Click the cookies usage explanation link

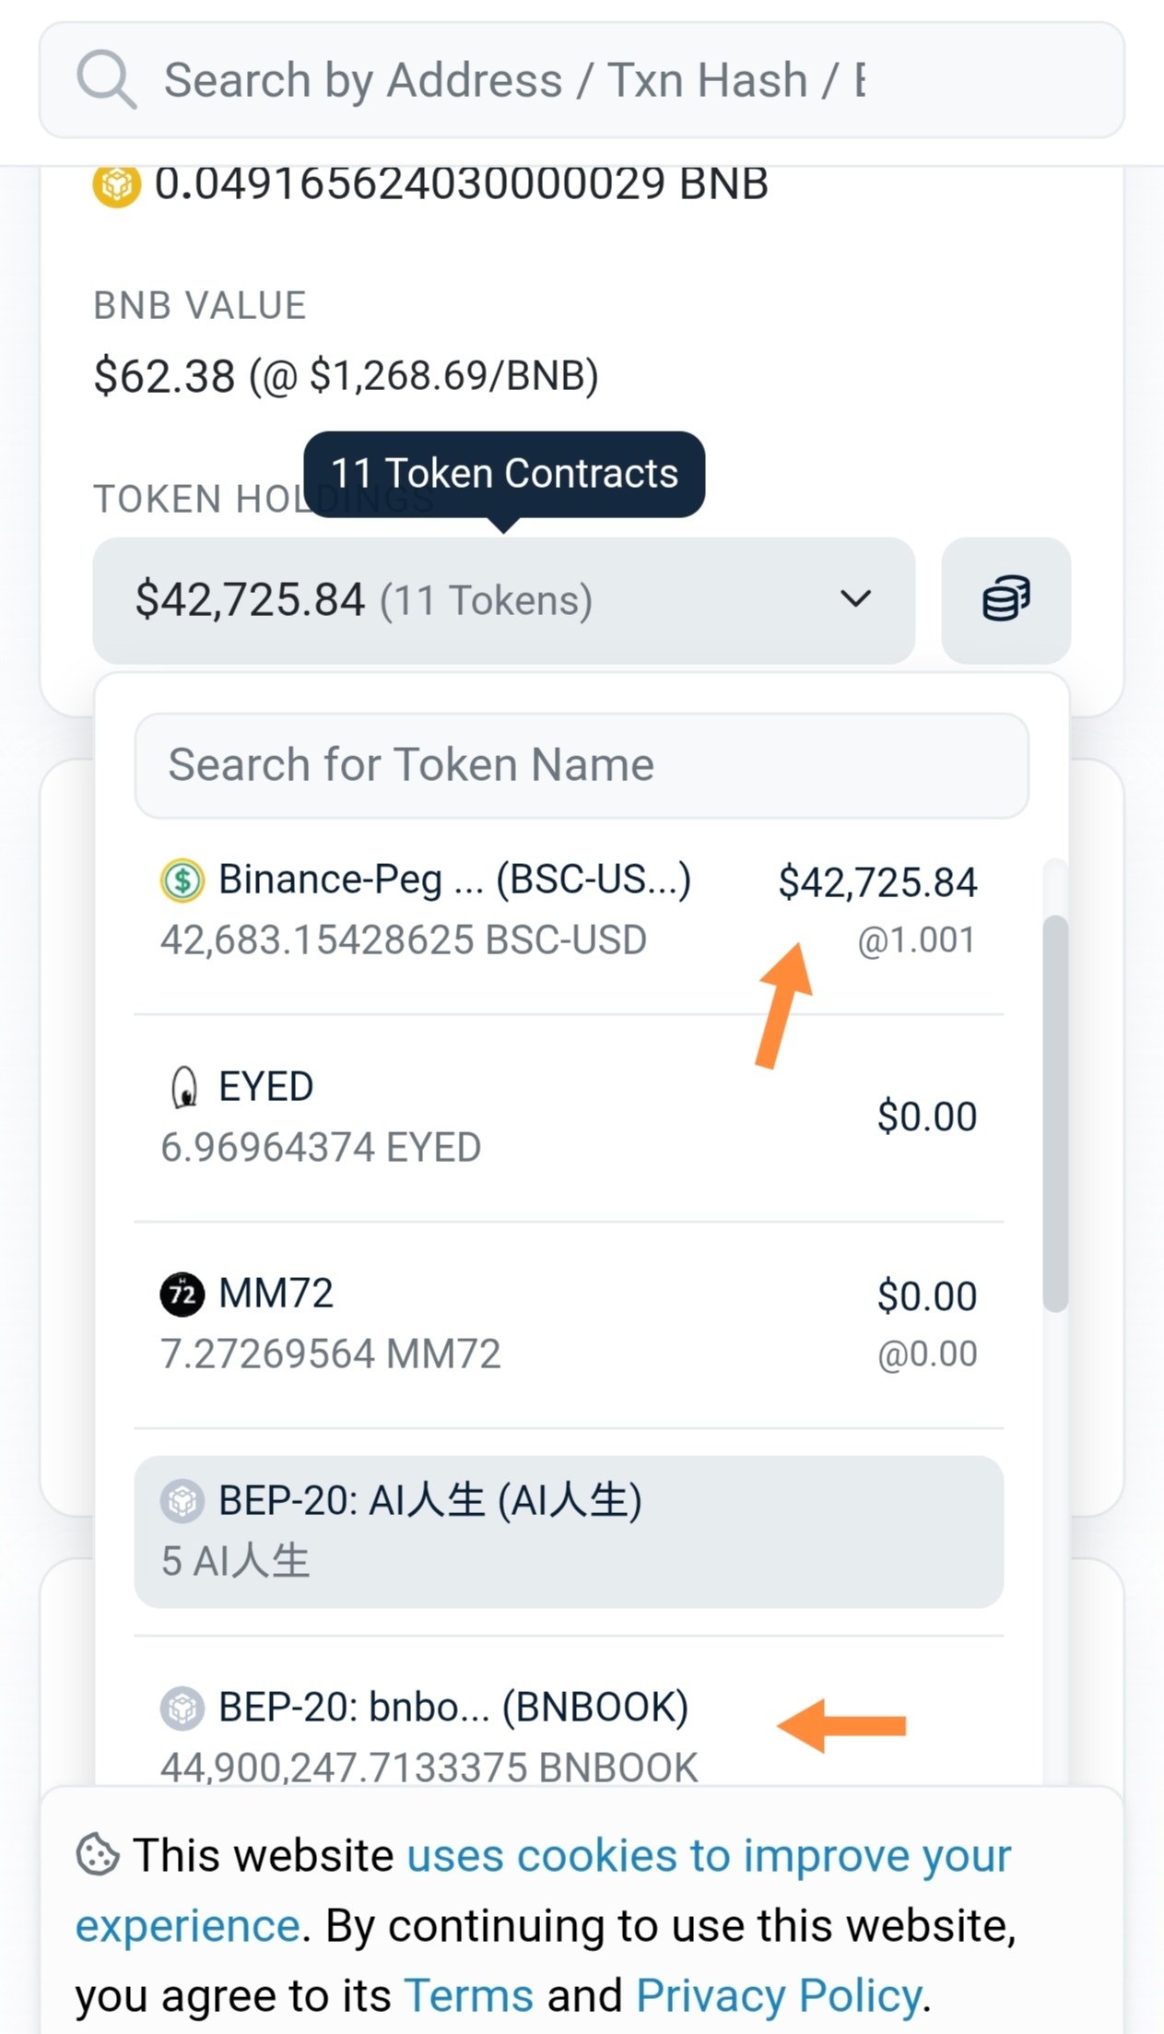(708, 1856)
